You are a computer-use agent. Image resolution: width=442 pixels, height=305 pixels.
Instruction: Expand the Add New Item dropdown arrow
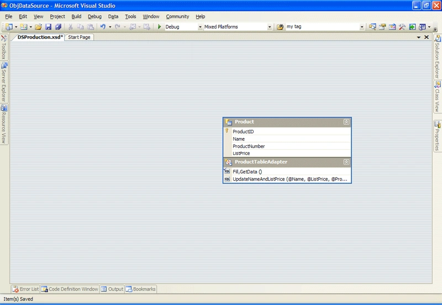click(x=31, y=27)
